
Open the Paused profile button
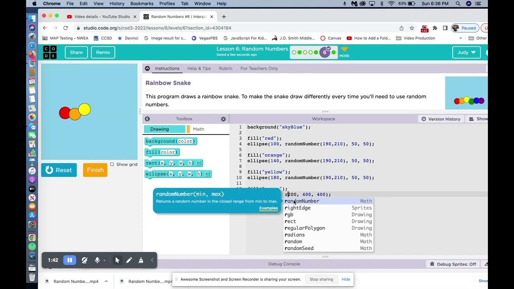coord(465,28)
